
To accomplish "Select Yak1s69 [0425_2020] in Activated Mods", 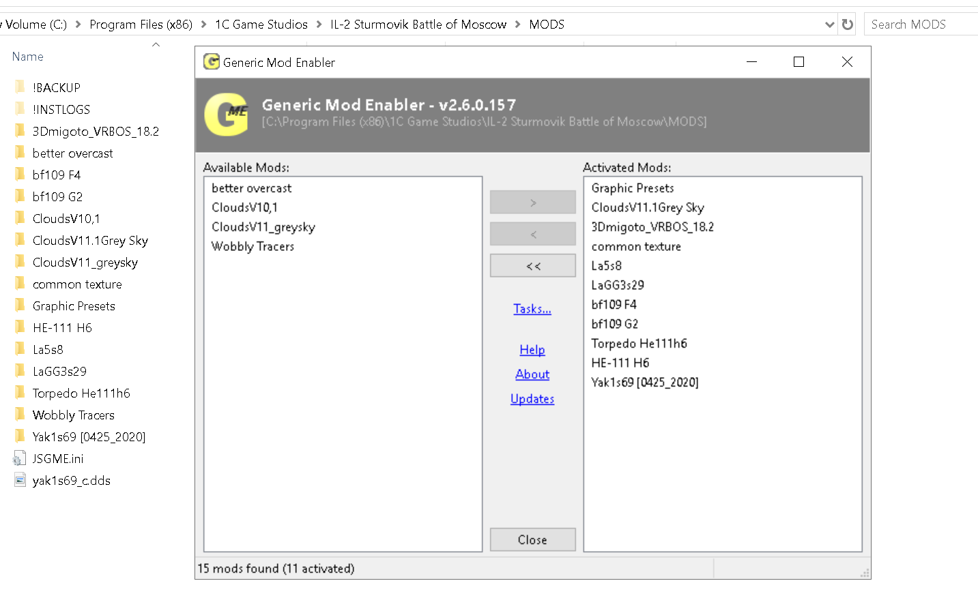I will pos(645,383).
